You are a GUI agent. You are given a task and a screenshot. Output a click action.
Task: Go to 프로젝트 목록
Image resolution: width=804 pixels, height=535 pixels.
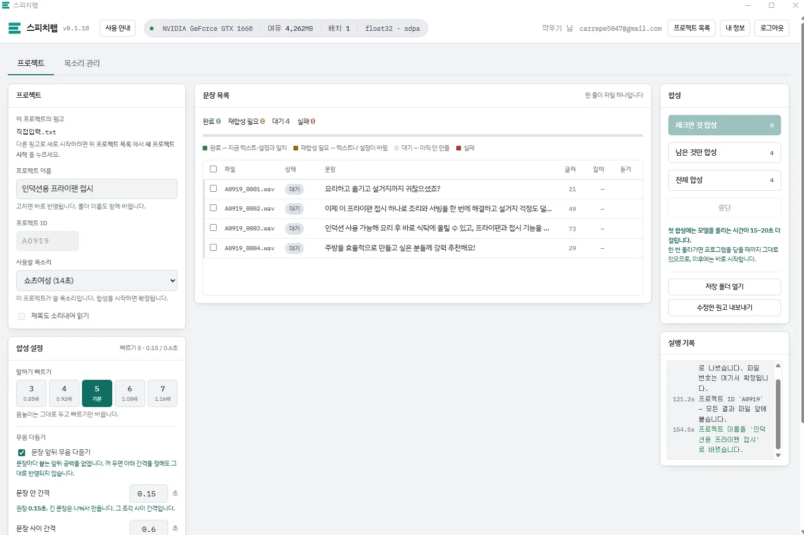[x=692, y=28]
